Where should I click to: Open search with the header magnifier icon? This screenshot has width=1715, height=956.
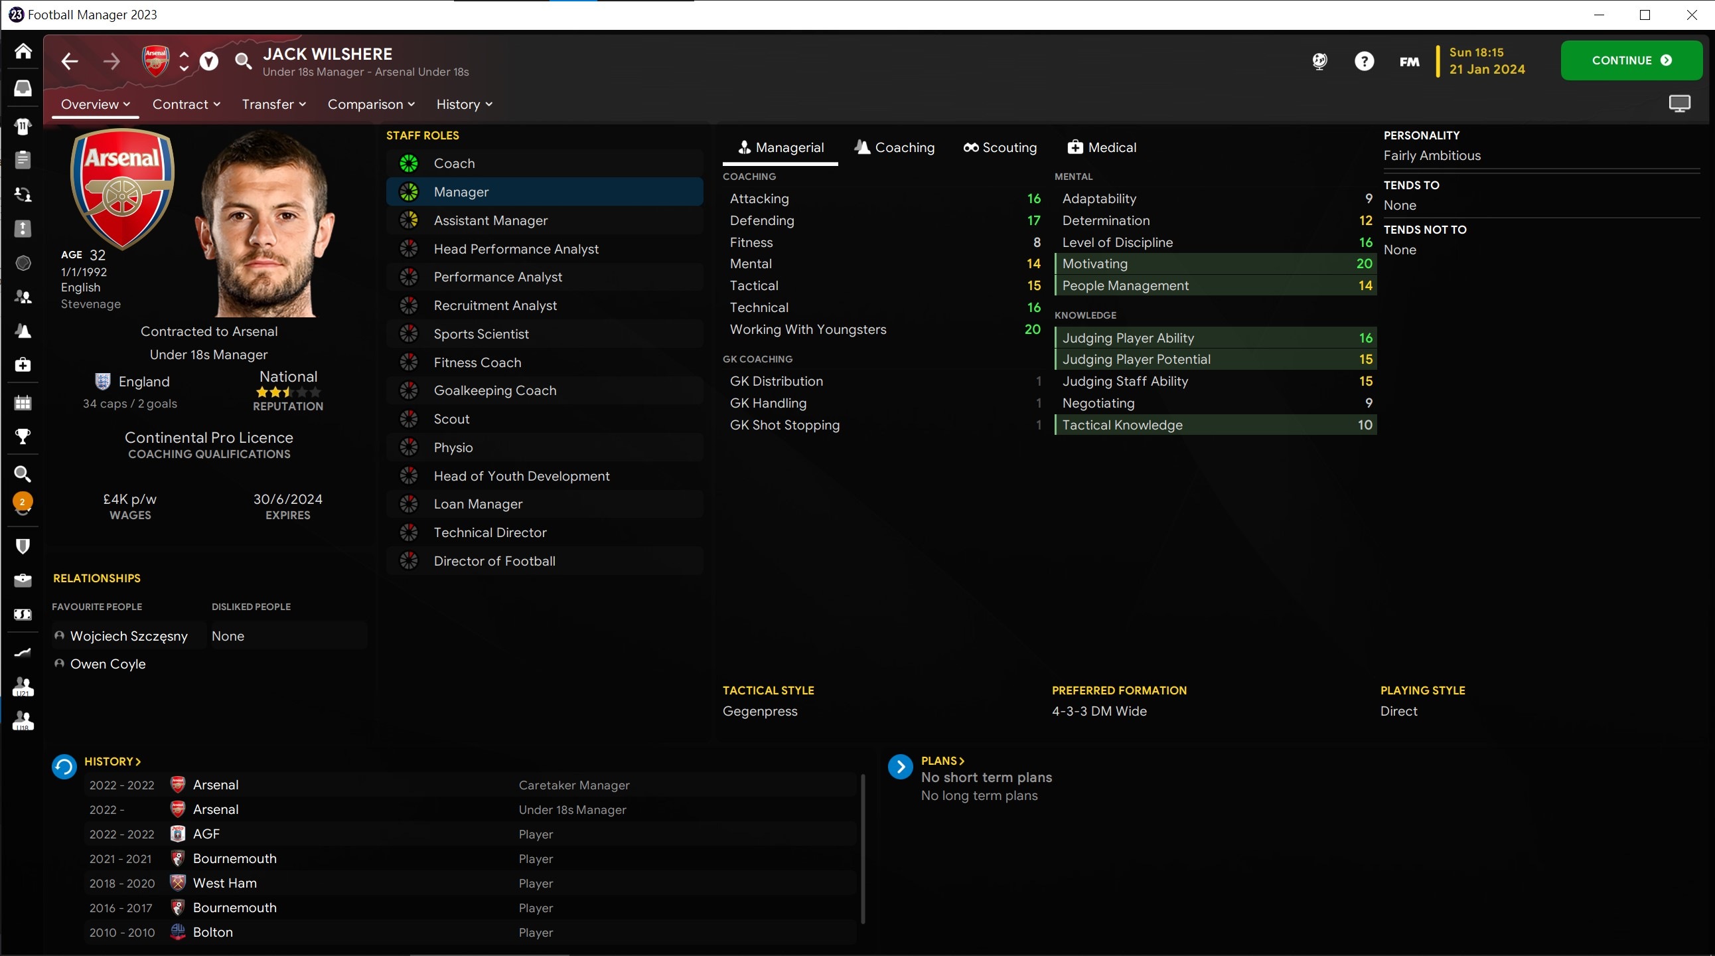coord(244,62)
